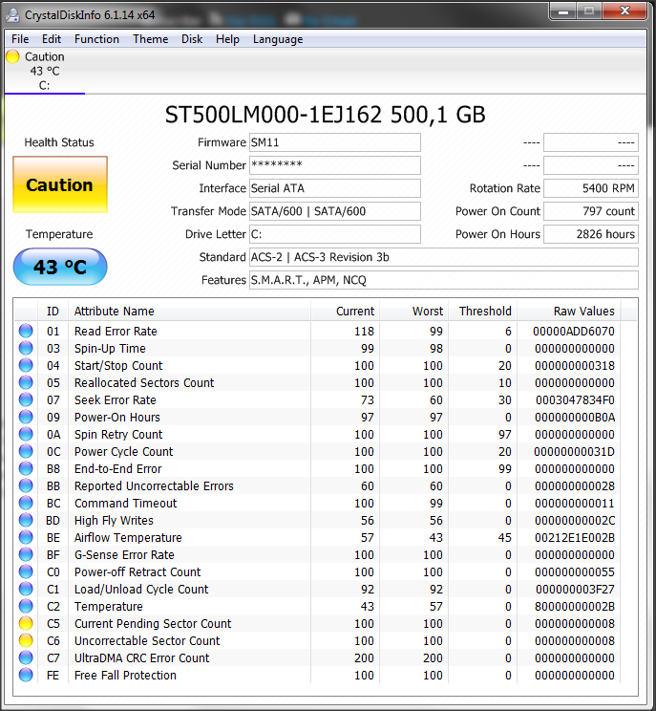Viewport: 656px width, 711px height.
Task: Click the yellow Caution disk indicator icon at top
Action: [x=12, y=56]
